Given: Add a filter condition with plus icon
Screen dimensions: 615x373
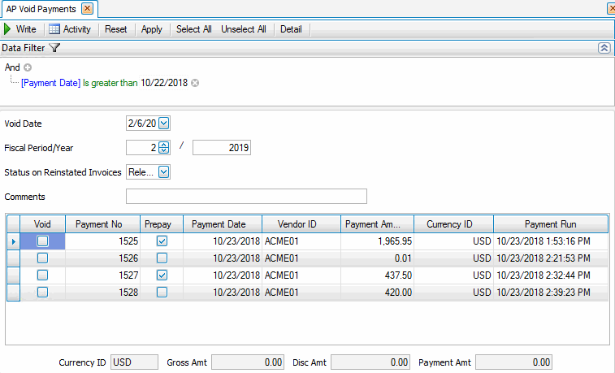Looking at the screenshot, I should [x=27, y=67].
